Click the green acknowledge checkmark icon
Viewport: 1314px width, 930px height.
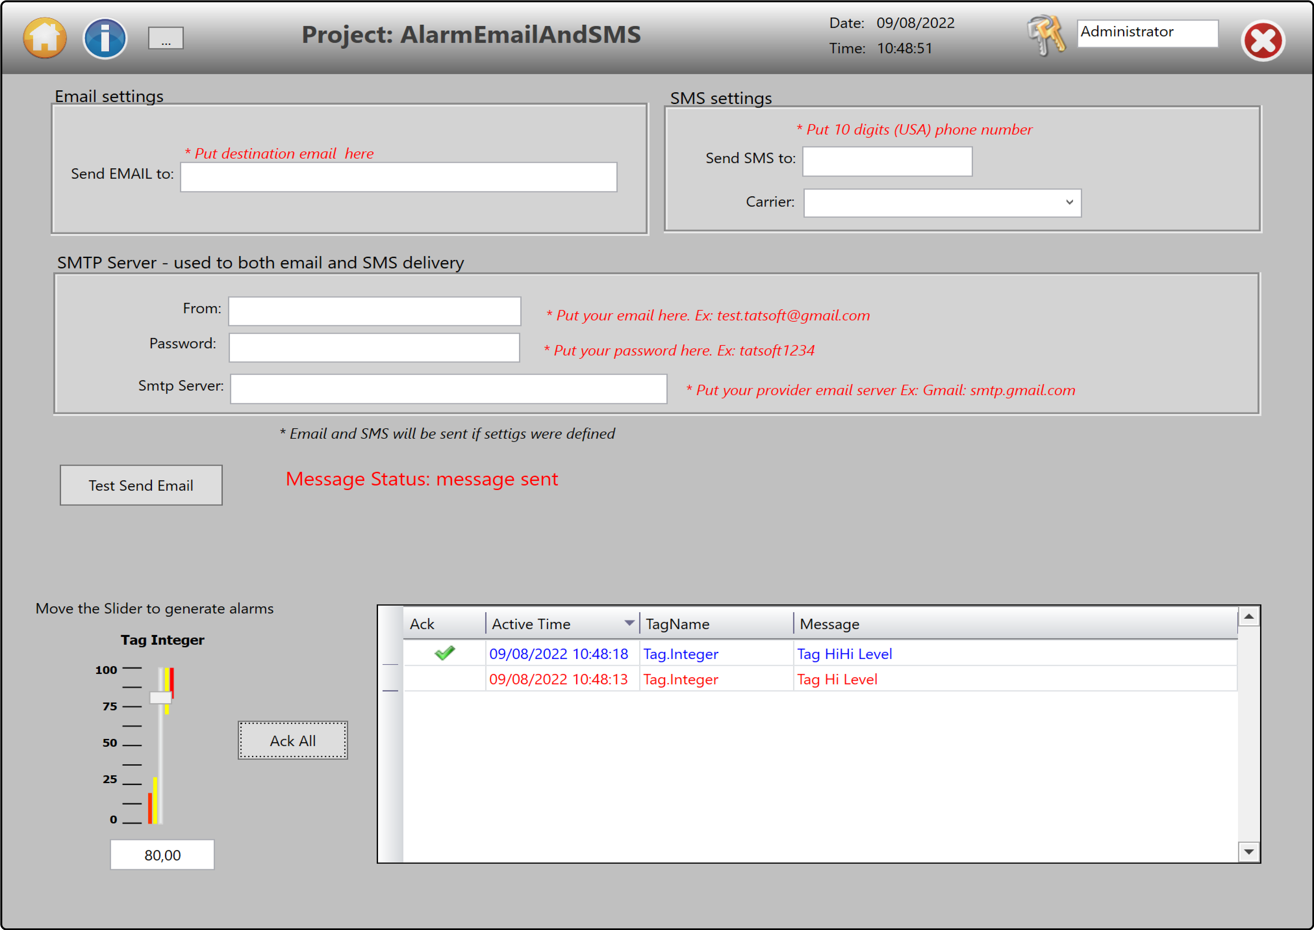coord(445,653)
